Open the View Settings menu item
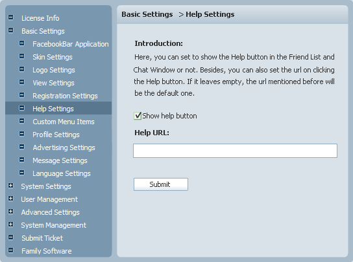The height and width of the screenshot is (262, 353). coord(53,83)
